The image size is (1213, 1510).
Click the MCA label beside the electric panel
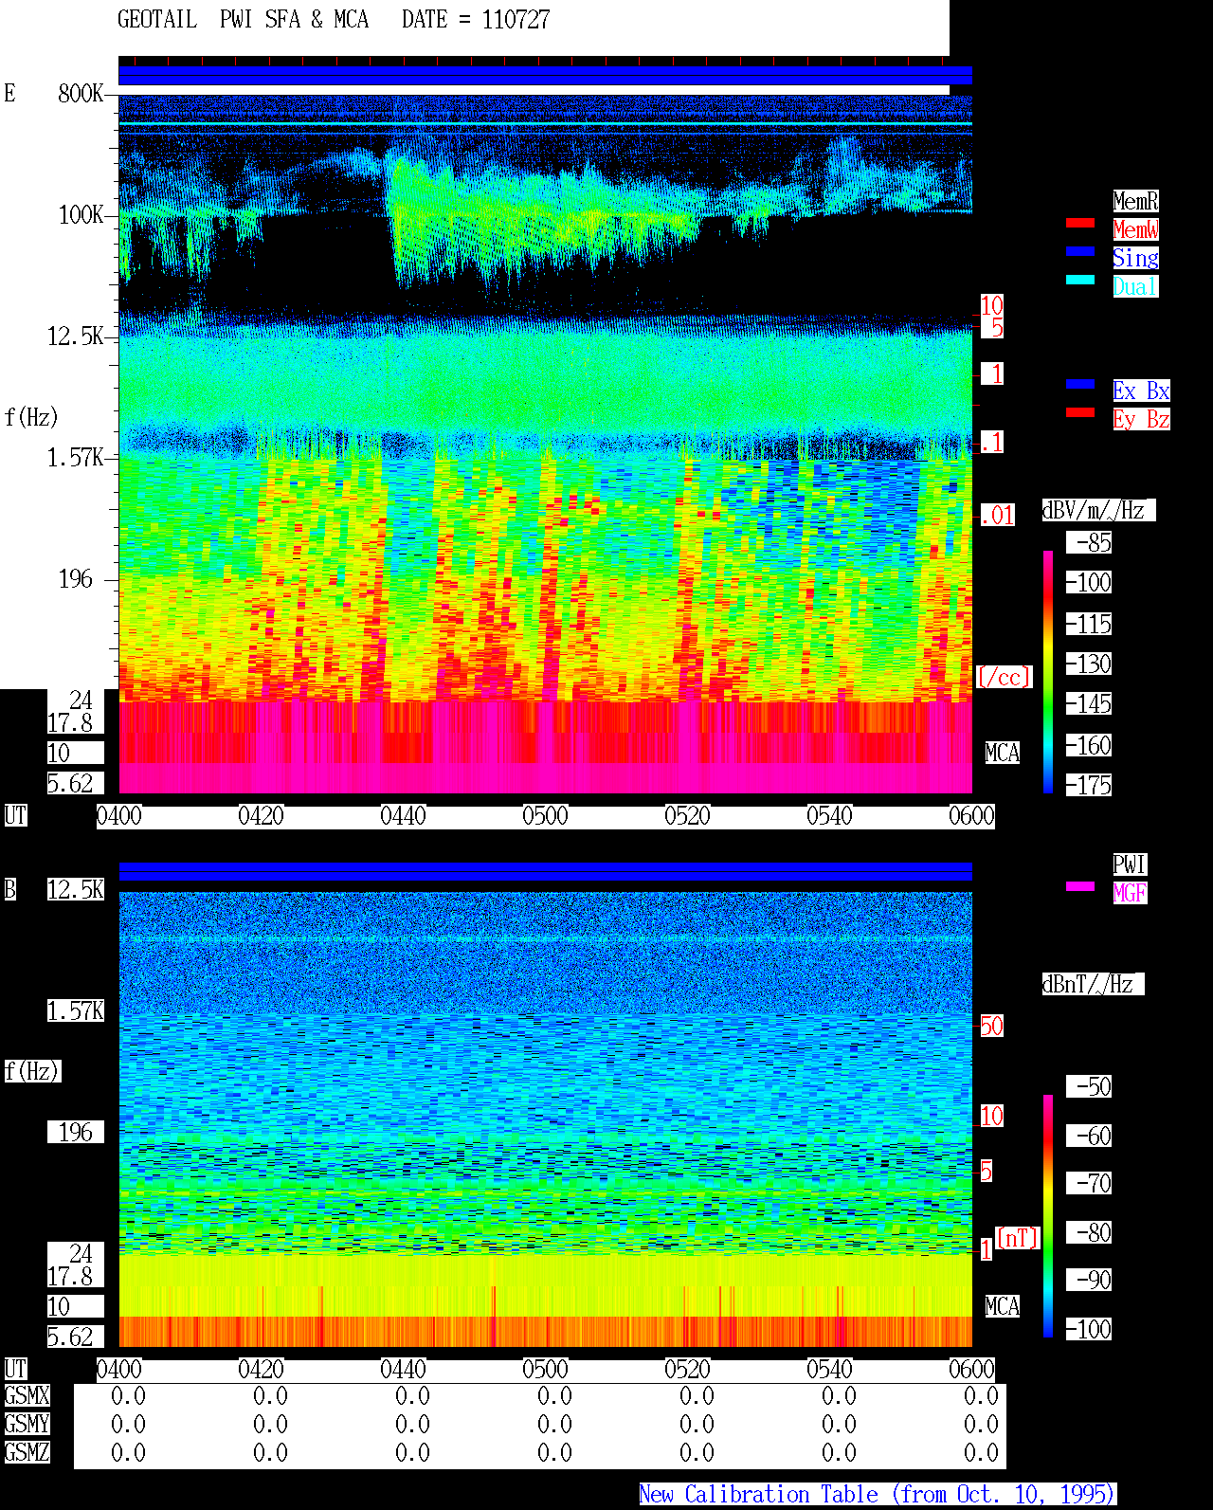point(1003,754)
